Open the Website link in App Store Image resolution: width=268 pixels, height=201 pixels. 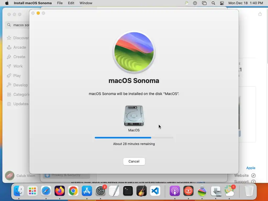pos(245,175)
